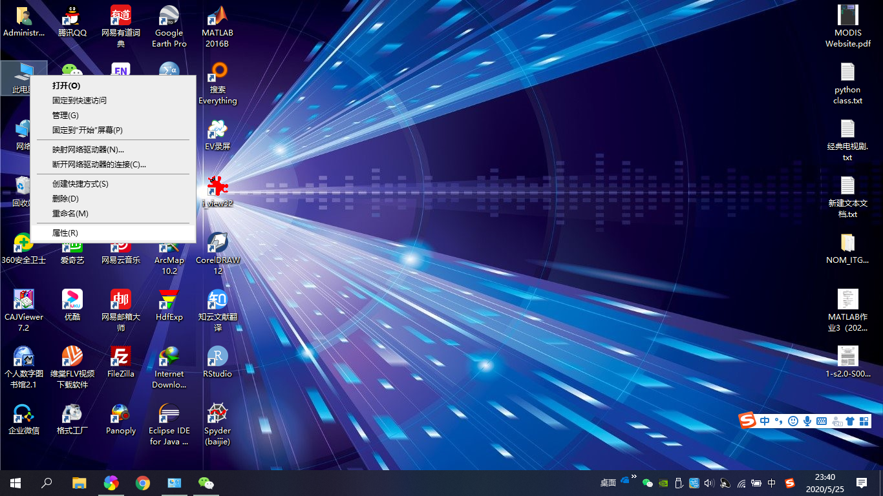Select 映射网络驱动器(N)... entry
The height and width of the screenshot is (496, 883).
(113, 149)
